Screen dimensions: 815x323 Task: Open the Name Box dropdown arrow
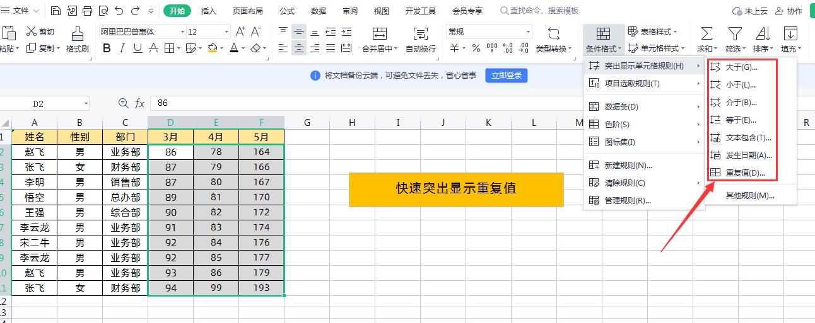85,104
